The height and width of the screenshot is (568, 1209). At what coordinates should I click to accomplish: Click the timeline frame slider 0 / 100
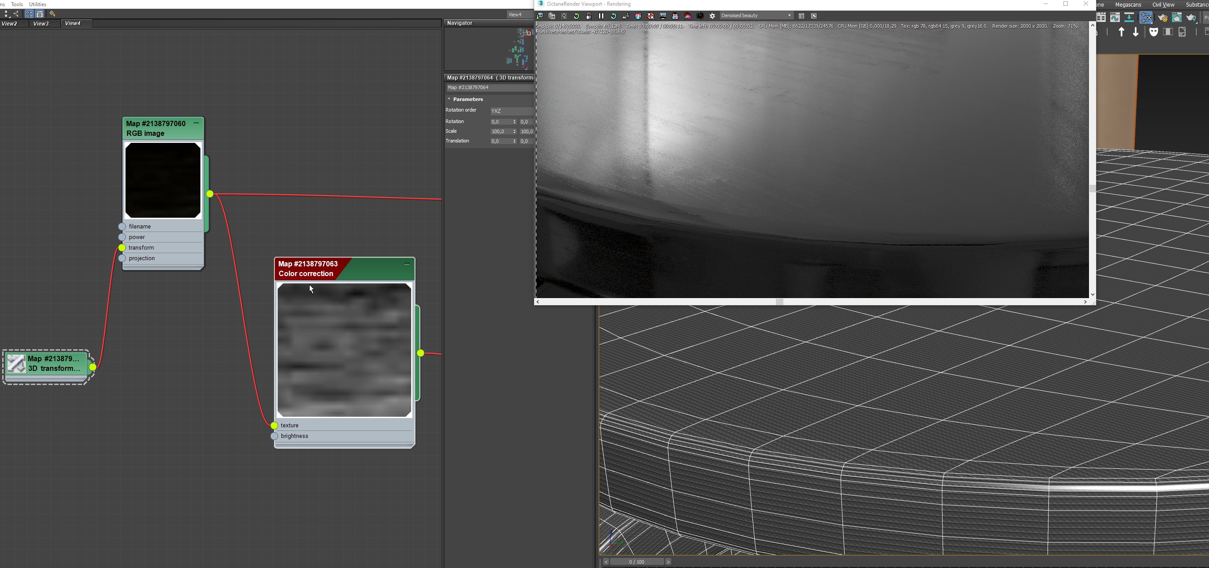[x=636, y=562]
